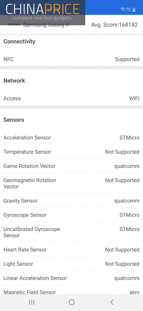Select the NFC Supported row
Screen dimensions: 143x311
pos(71,59)
